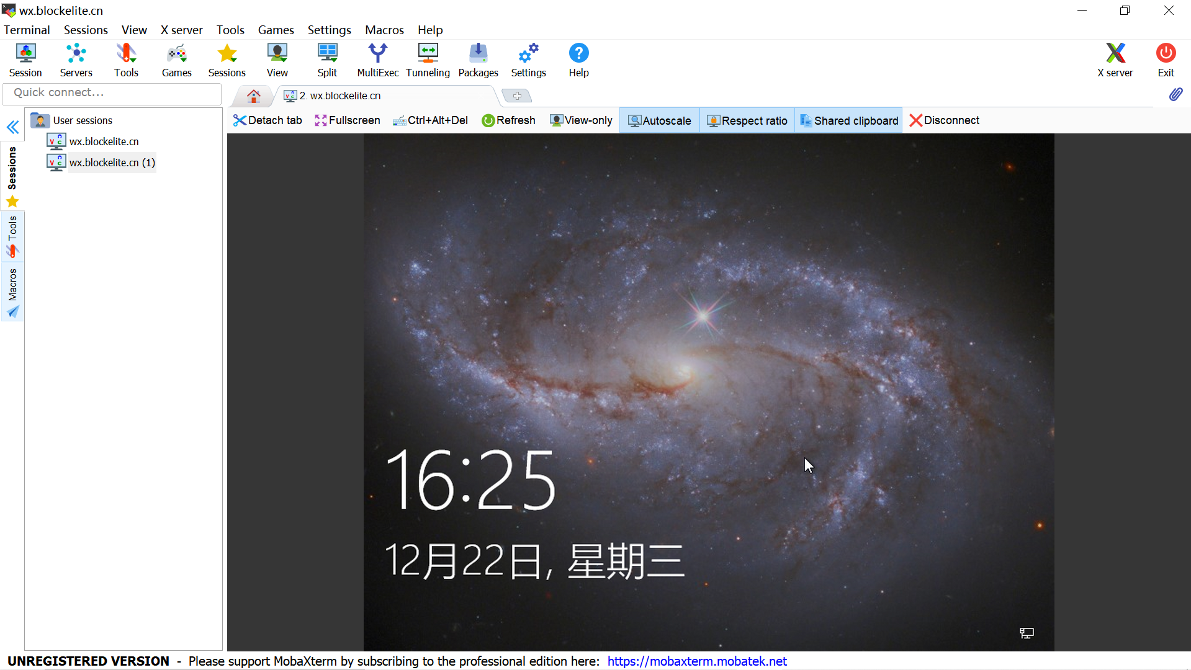This screenshot has height=670, width=1191.
Task: Start the X server from toolbar
Action: click(x=1115, y=59)
